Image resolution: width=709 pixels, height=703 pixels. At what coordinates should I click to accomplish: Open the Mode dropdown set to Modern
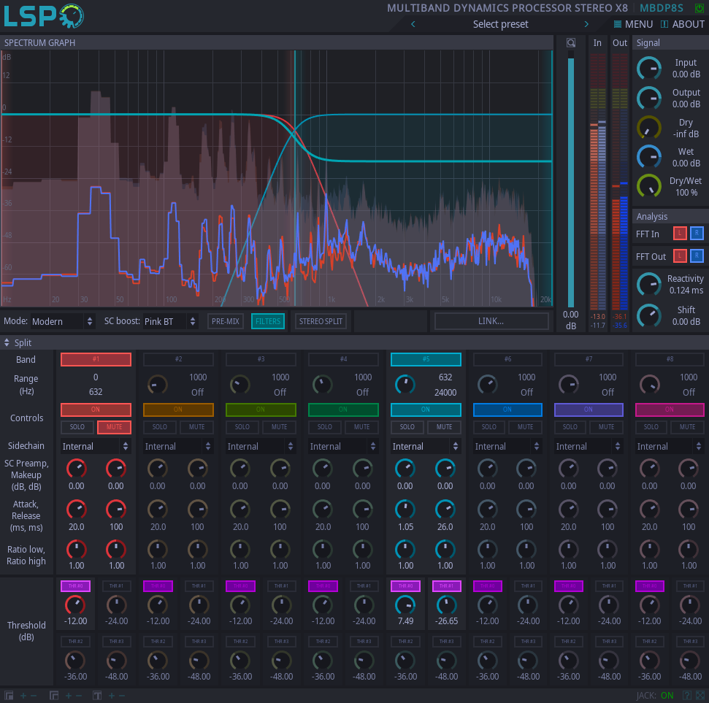pyautogui.click(x=63, y=321)
